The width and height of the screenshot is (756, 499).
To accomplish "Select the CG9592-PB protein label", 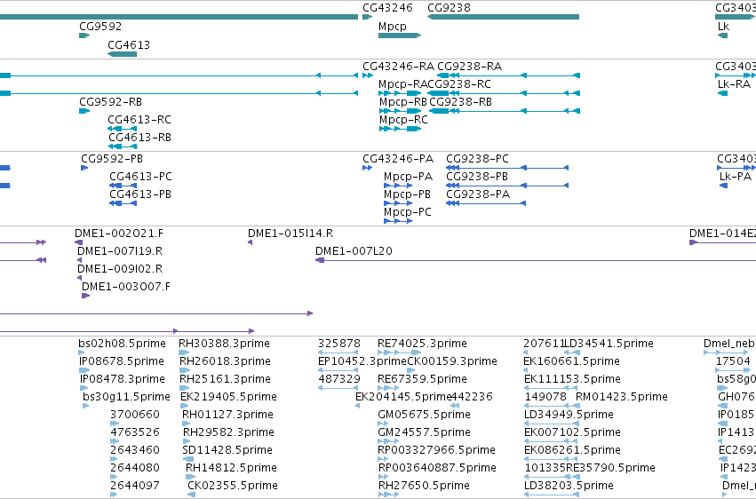I will [x=112, y=159].
